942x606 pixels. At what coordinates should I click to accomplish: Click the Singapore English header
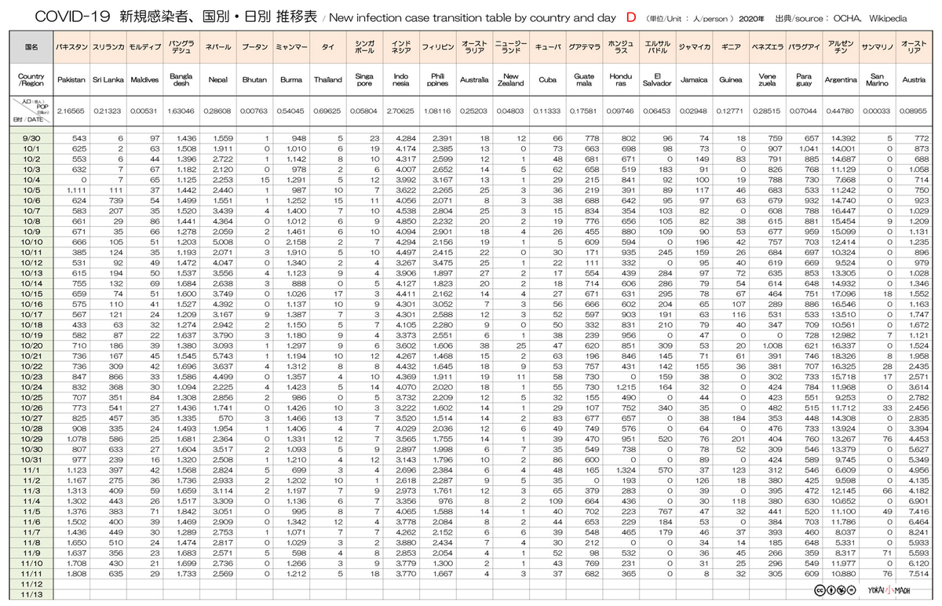point(364,80)
